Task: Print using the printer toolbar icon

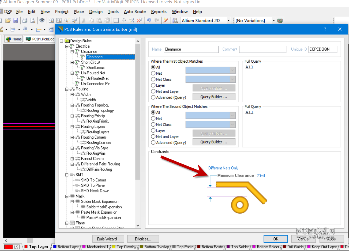Action: pyautogui.click(x=25, y=20)
